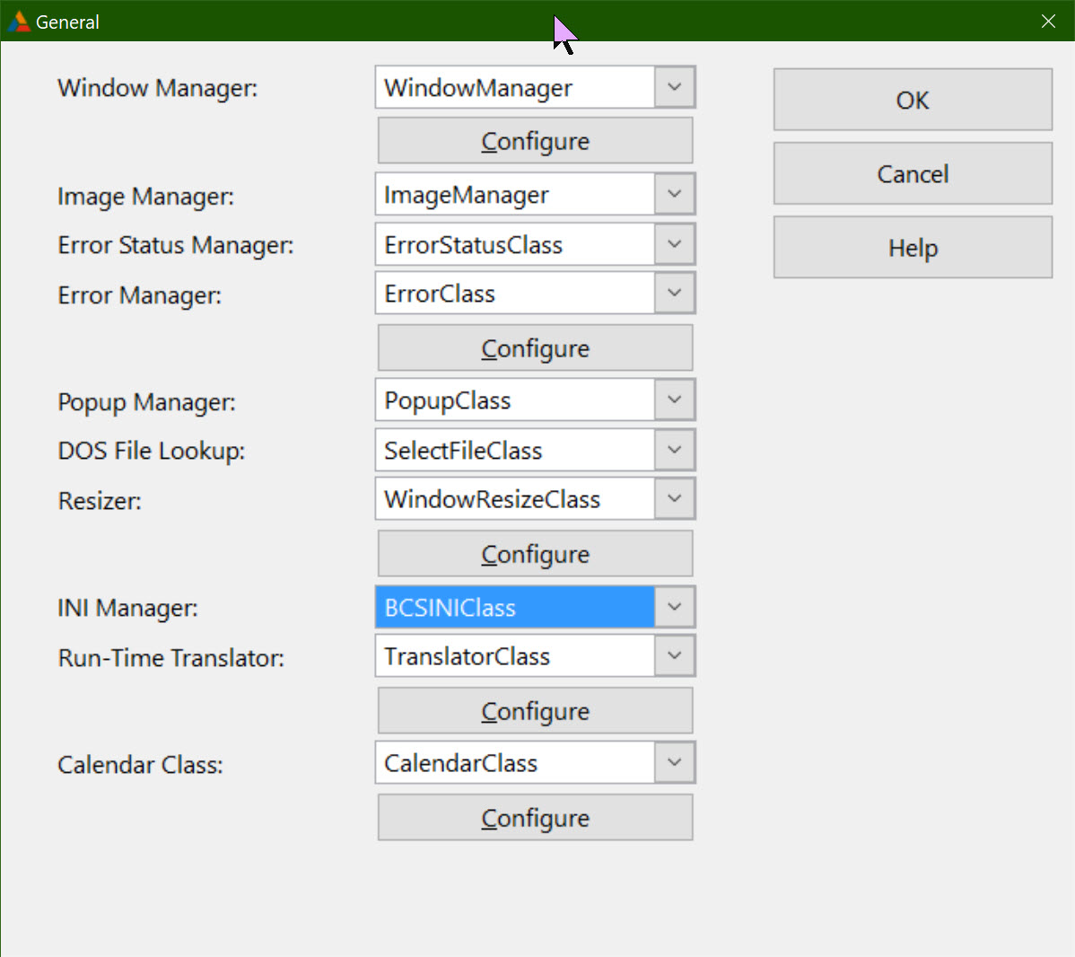
Task: Confirm settings with the OK button
Action: [913, 100]
